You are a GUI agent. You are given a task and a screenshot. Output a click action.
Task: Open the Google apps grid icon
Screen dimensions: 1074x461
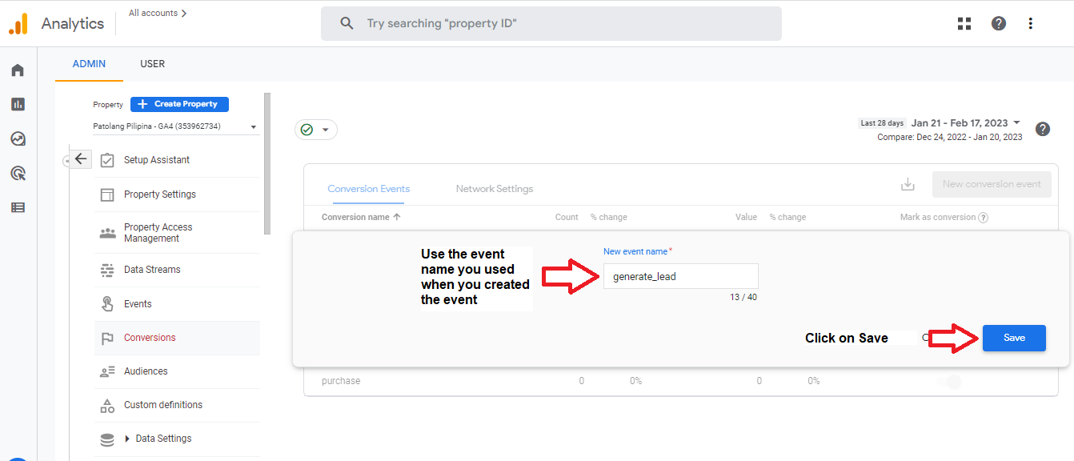tap(964, 23)
